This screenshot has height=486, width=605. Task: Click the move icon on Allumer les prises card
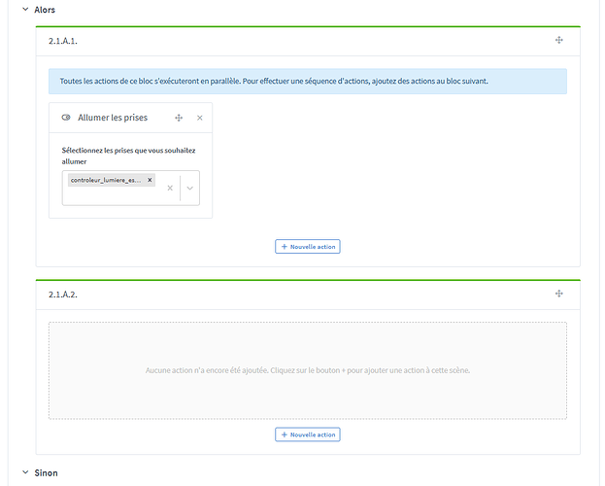click(x=179, y=118)
